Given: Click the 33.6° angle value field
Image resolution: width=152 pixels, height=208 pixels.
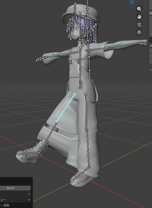Looking at the screenshot, I should (x=15, y=188).
